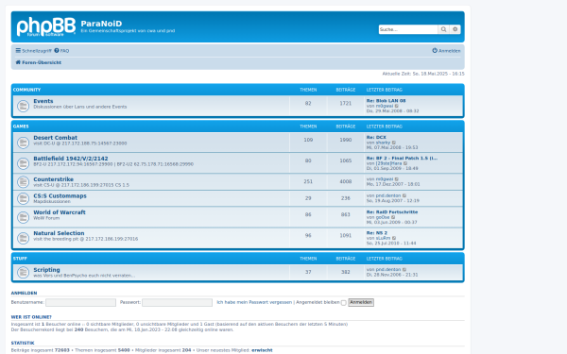Click Anmelden link in navigation bar
The image size is (567, 354).
446,51
